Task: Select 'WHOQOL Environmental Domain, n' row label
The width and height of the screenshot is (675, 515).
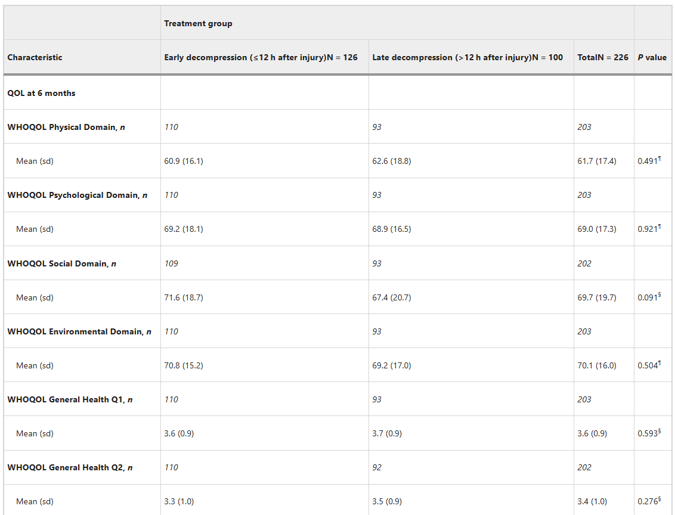Action: (x=79, y=332)
